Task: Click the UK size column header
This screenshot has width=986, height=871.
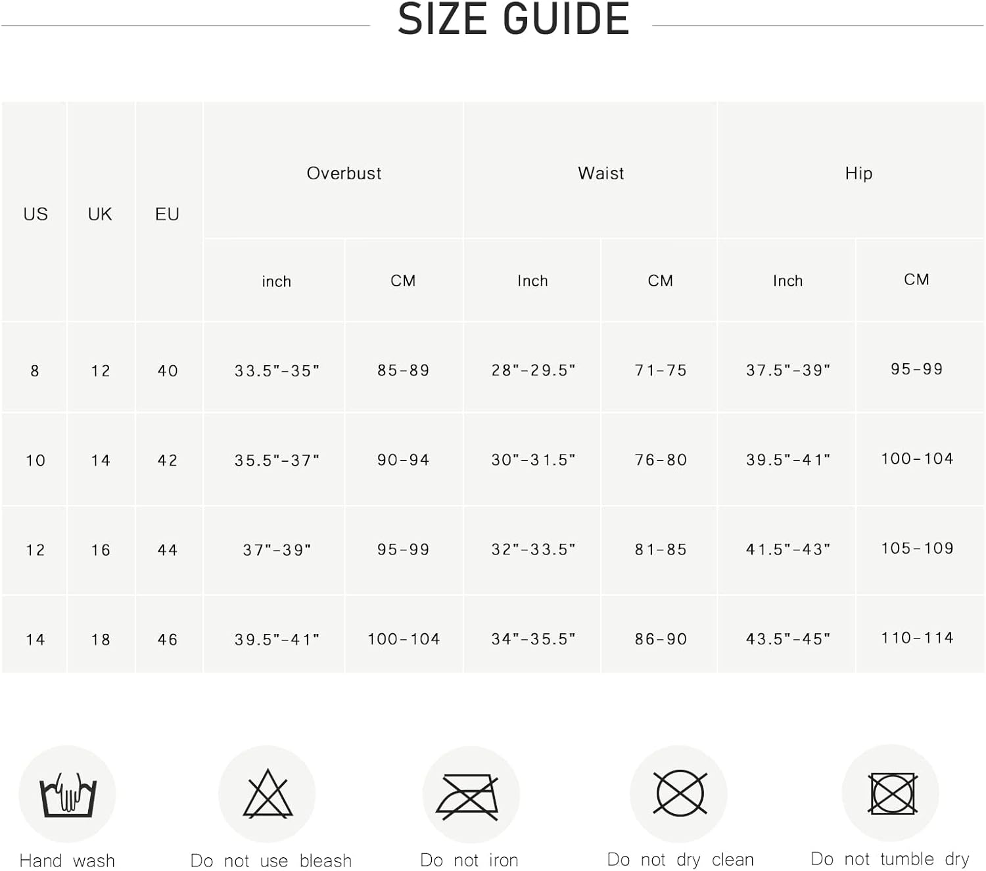Action: [100, 214]
